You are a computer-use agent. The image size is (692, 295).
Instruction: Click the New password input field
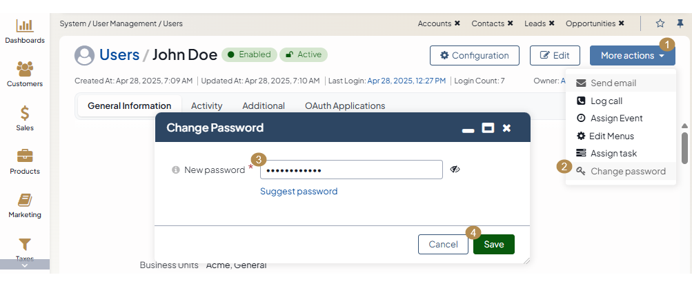pyautogui.click(x=350, y=170)
